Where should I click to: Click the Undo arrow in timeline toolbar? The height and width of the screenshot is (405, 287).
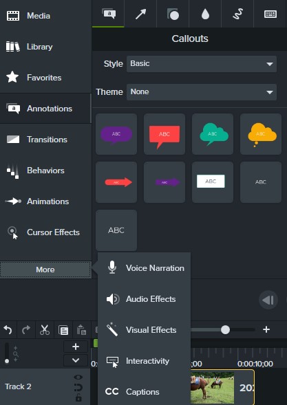point(8,330)
